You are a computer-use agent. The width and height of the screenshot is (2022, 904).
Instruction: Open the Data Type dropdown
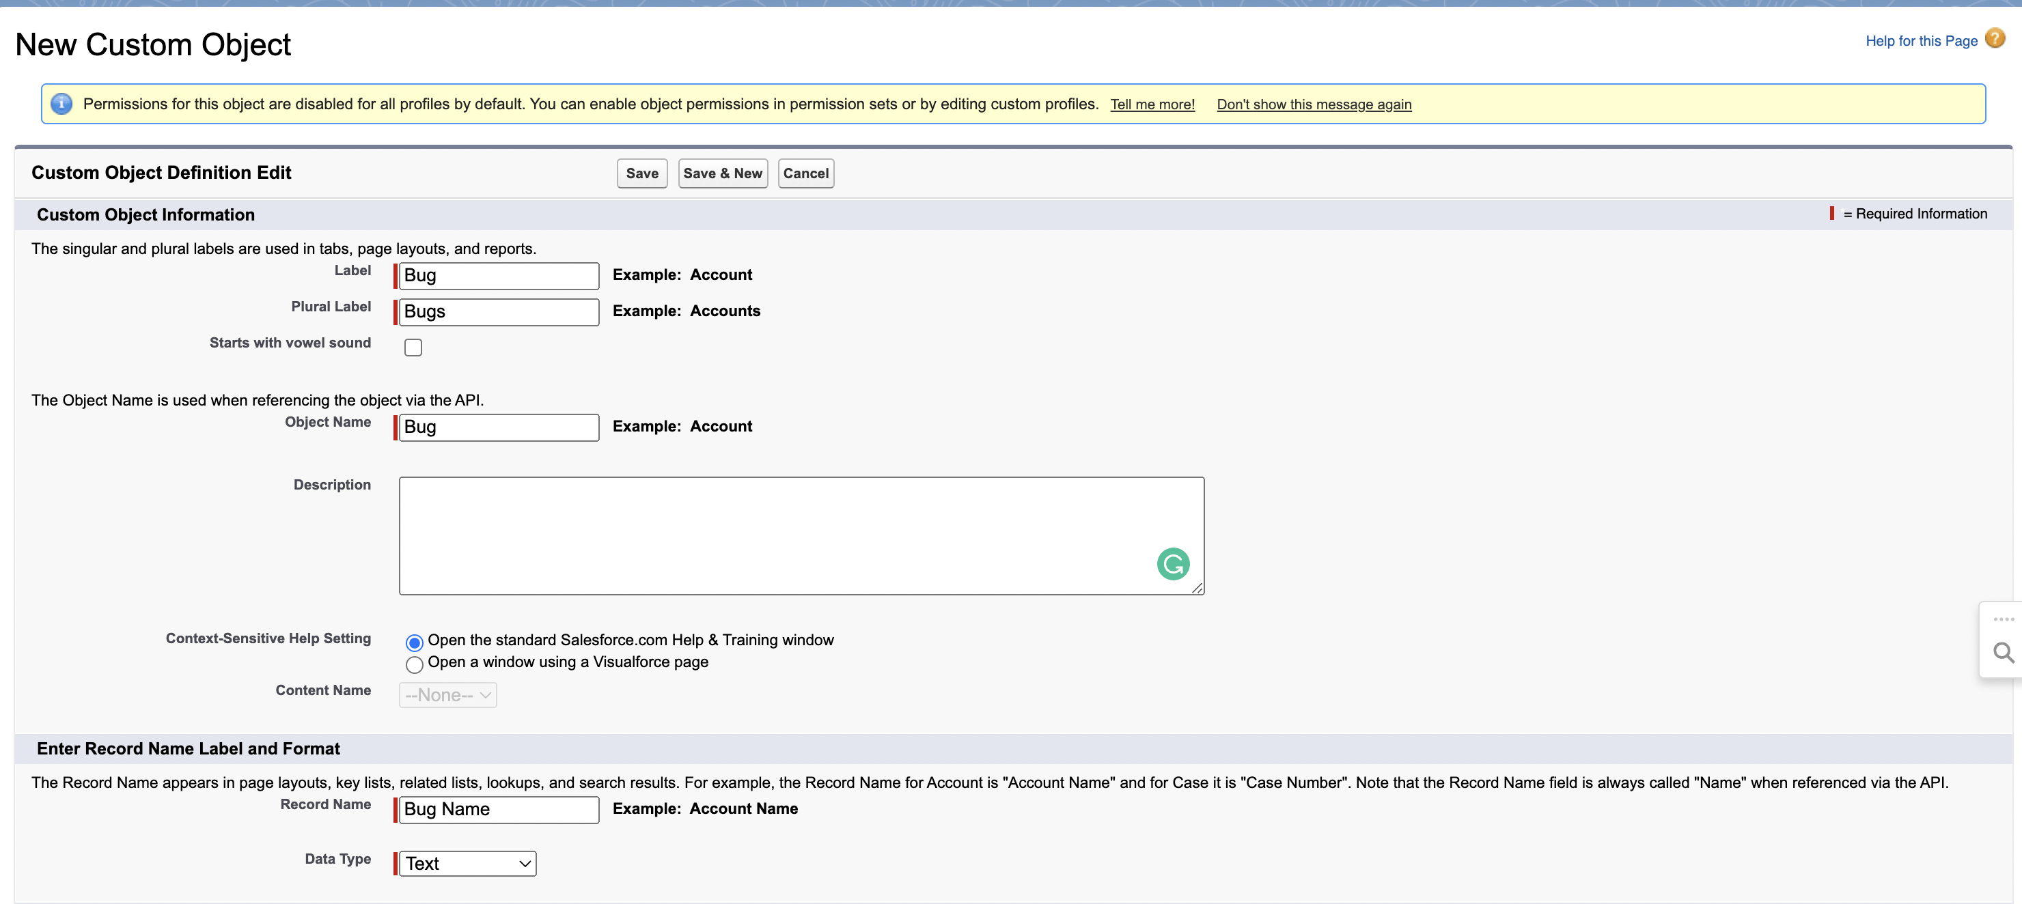point(468,863)
